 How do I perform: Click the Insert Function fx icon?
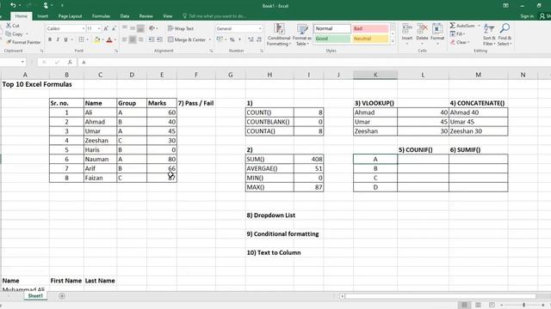pyautogui.click(x=70, y=62)
